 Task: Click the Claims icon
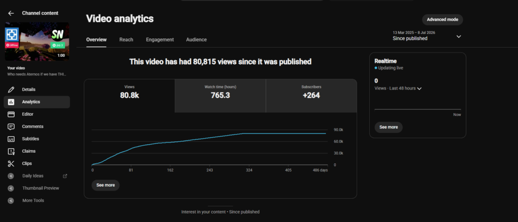click(11, 151)
